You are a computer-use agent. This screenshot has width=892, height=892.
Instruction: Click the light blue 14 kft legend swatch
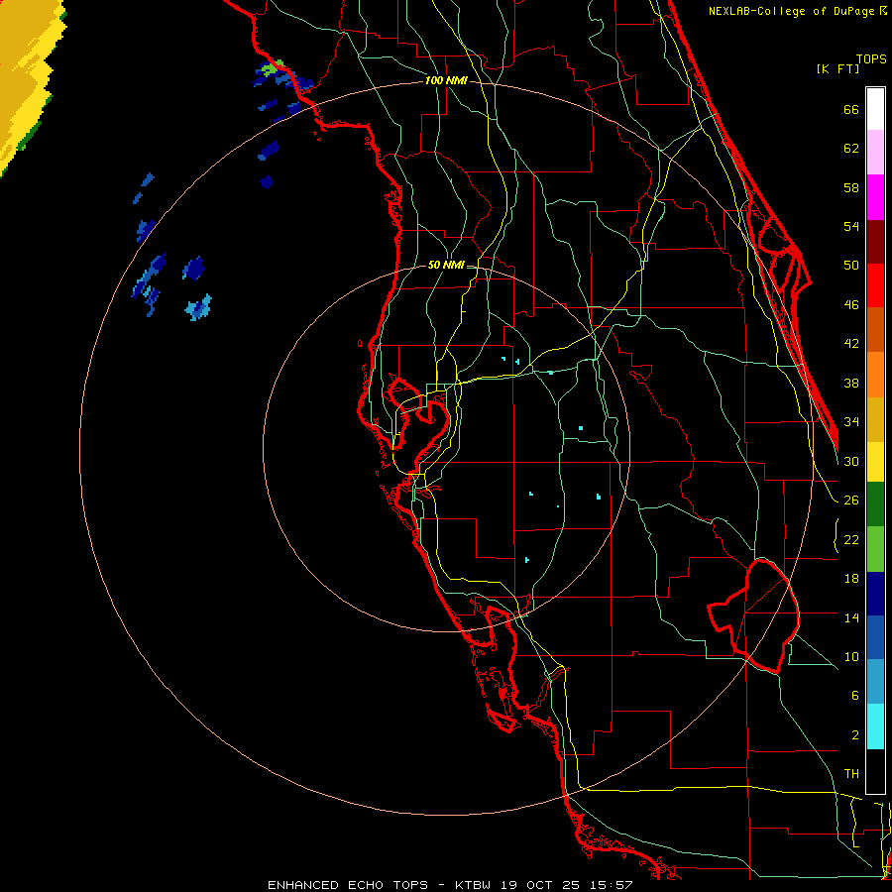coord(875,682)
